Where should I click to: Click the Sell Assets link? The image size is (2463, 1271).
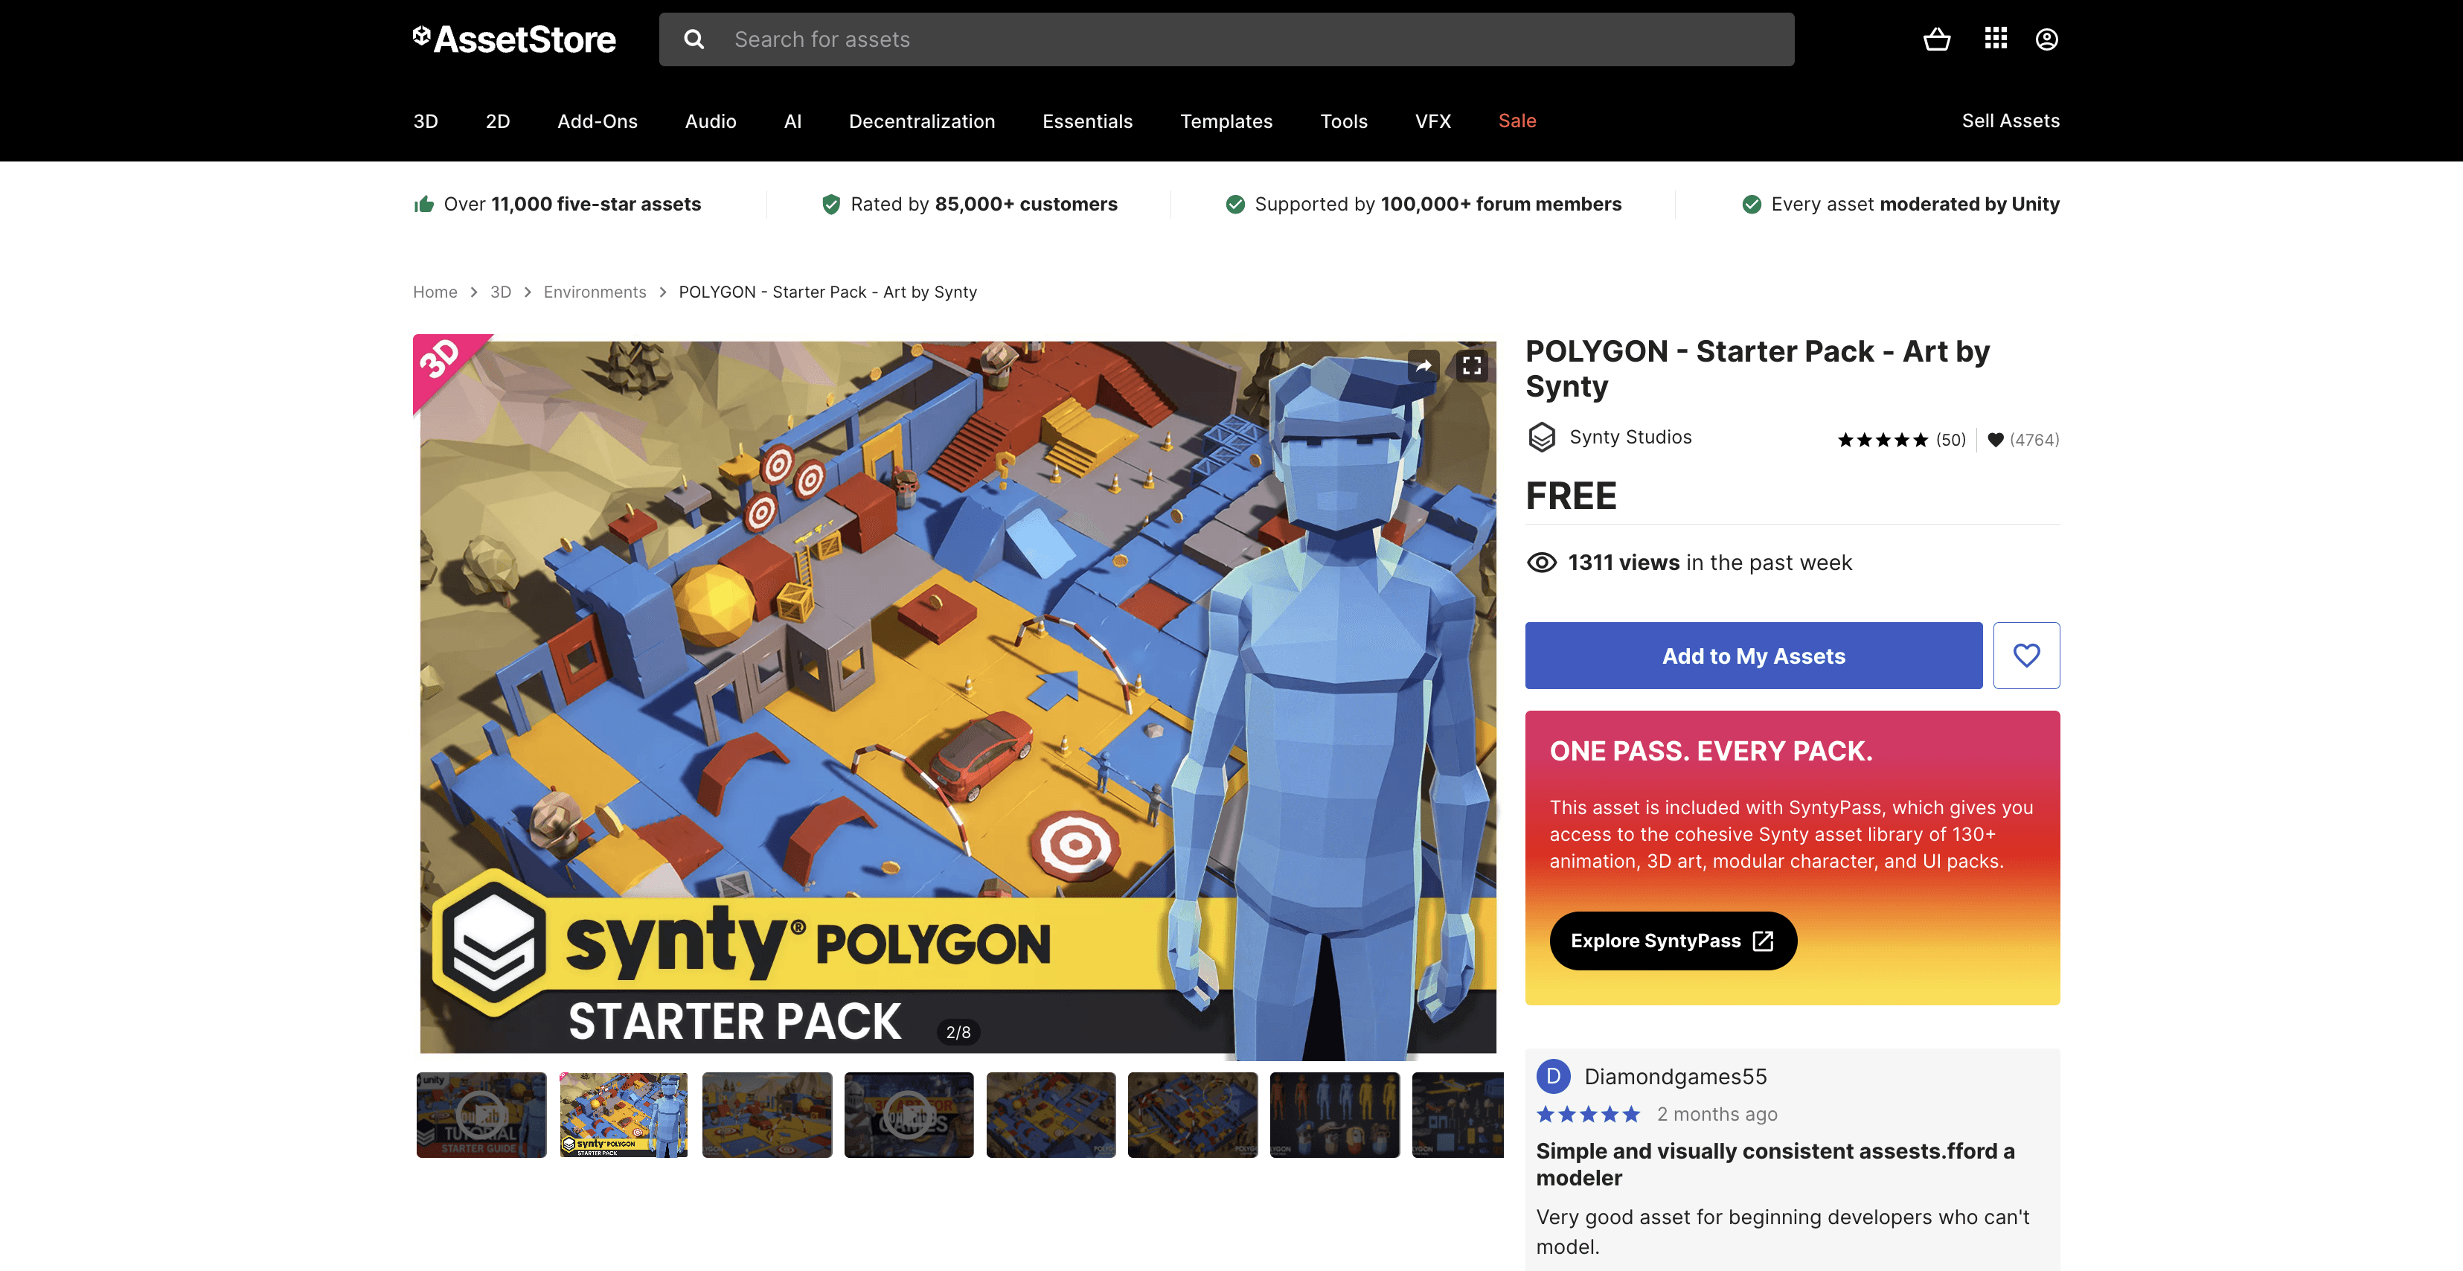point(2011,121)
